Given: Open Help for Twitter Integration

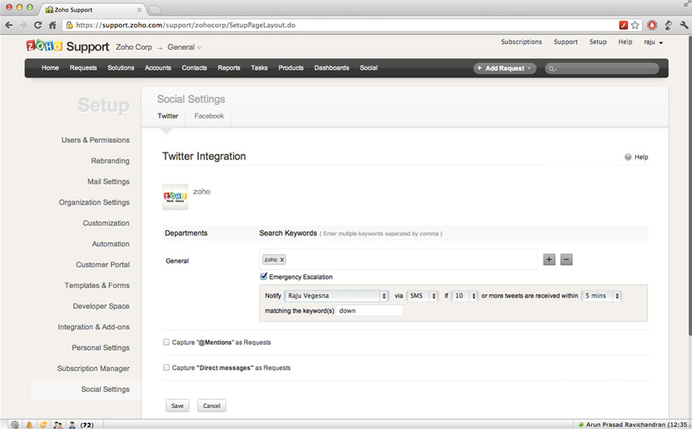Looking at the screenshot, I should (636, 157).
